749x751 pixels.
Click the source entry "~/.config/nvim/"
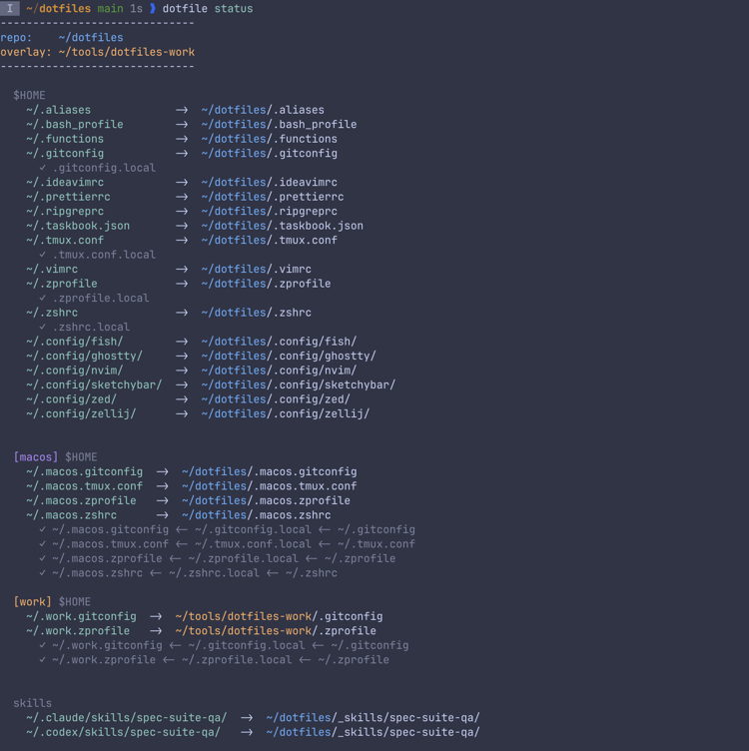coord(75,371)
